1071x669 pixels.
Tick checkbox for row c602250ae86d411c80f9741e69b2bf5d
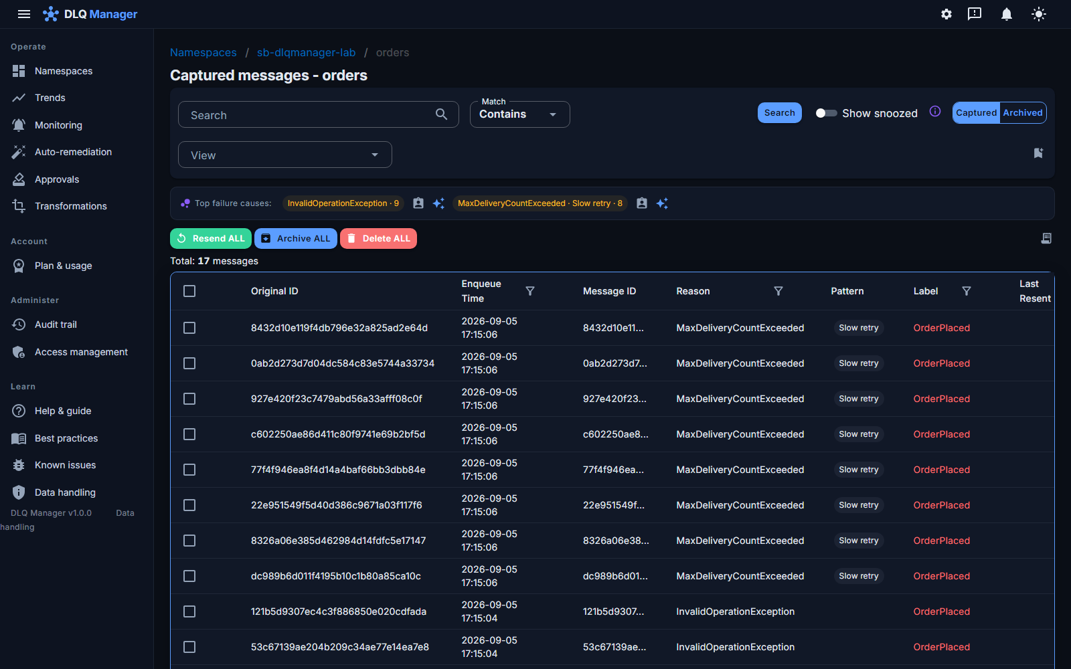189,434
